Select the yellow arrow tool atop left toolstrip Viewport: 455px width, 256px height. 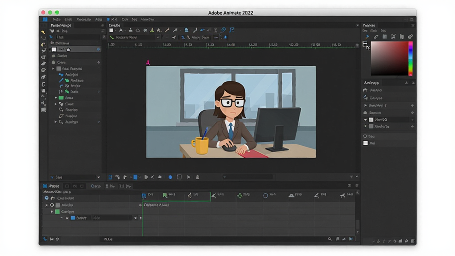coord(43,32)
